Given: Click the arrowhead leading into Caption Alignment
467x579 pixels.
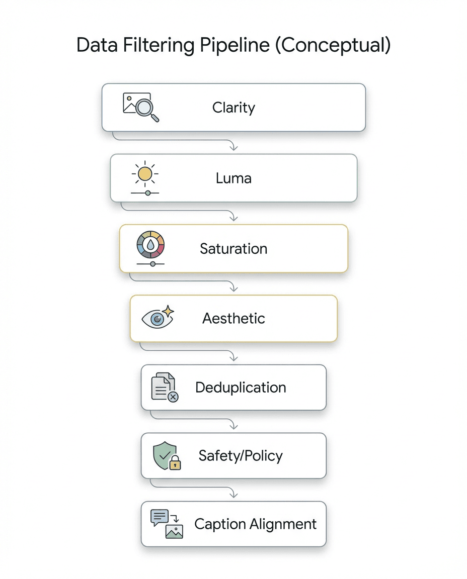Looking at the screenshot, I should tap(233, 494).
